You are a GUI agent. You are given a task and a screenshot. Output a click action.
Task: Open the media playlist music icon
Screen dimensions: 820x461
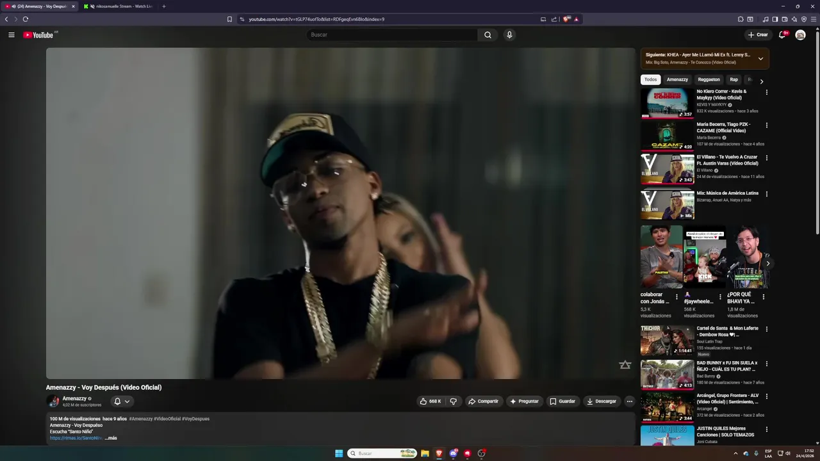[766, 19]
